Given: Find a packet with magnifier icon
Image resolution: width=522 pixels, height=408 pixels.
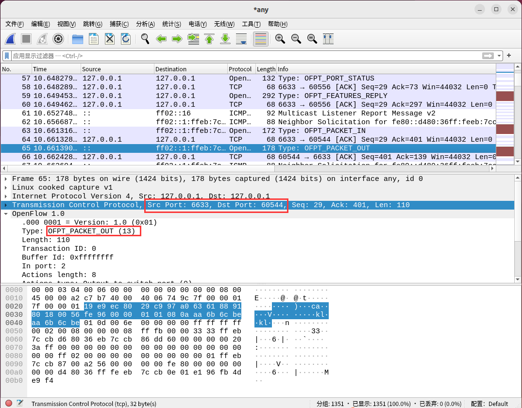Looking at the screenshot, I should coord(145,39).
